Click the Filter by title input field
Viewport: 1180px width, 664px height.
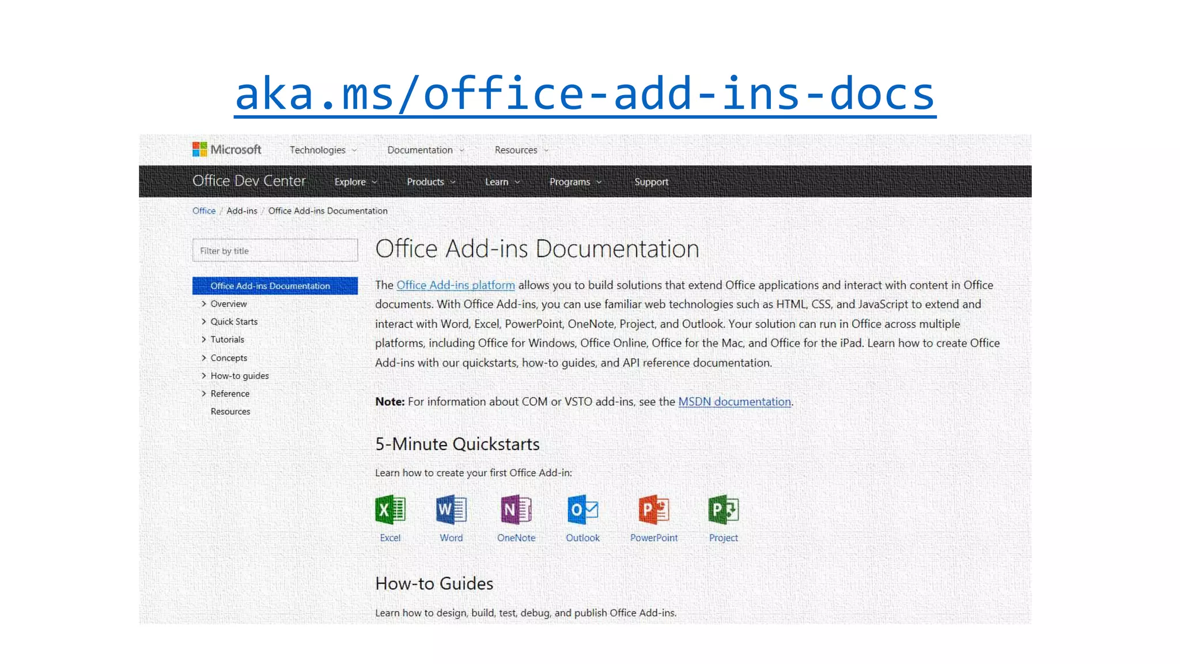click(x=275, y=250)
